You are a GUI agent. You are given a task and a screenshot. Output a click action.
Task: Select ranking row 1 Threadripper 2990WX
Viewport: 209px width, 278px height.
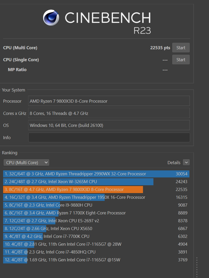click(x=96, y=174)
